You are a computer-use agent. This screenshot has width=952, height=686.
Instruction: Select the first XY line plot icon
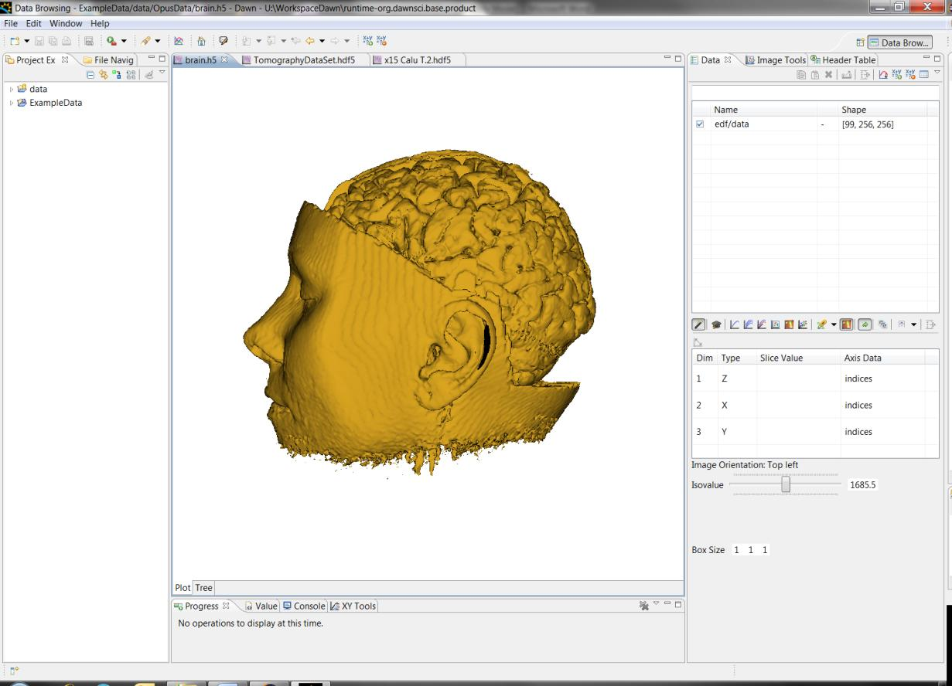tap(735, 324)
